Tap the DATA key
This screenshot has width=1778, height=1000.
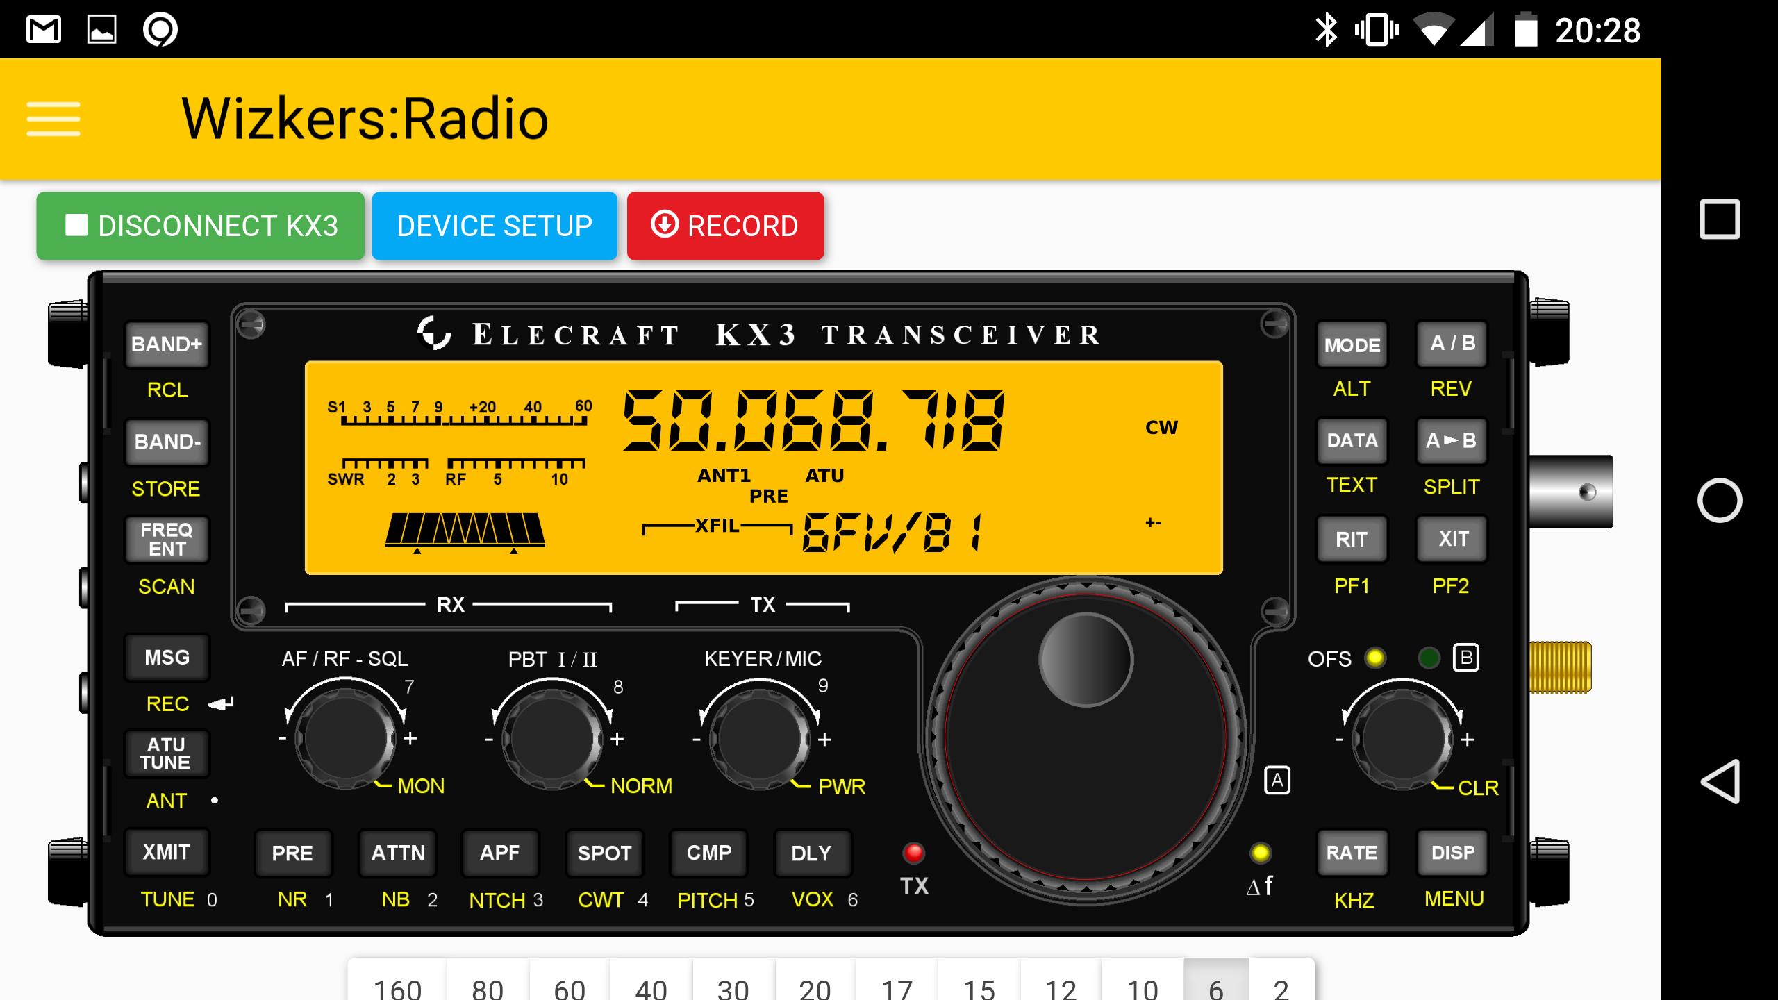[1352, 441]
